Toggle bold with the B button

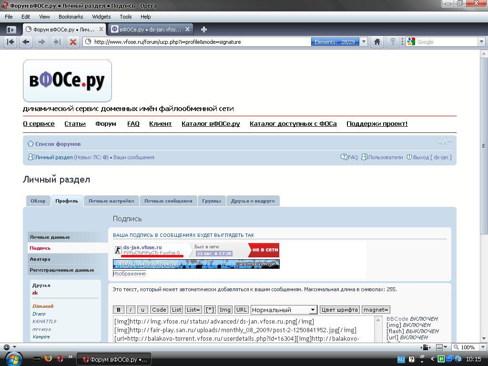pyautogui.click(x=119, y=310)
